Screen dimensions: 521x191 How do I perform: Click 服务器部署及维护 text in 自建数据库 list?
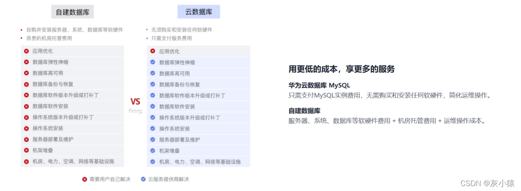tap(53, 139)
